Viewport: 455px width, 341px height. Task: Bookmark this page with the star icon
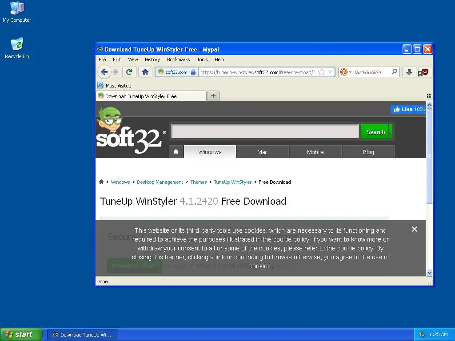click(x=322, y=72)
